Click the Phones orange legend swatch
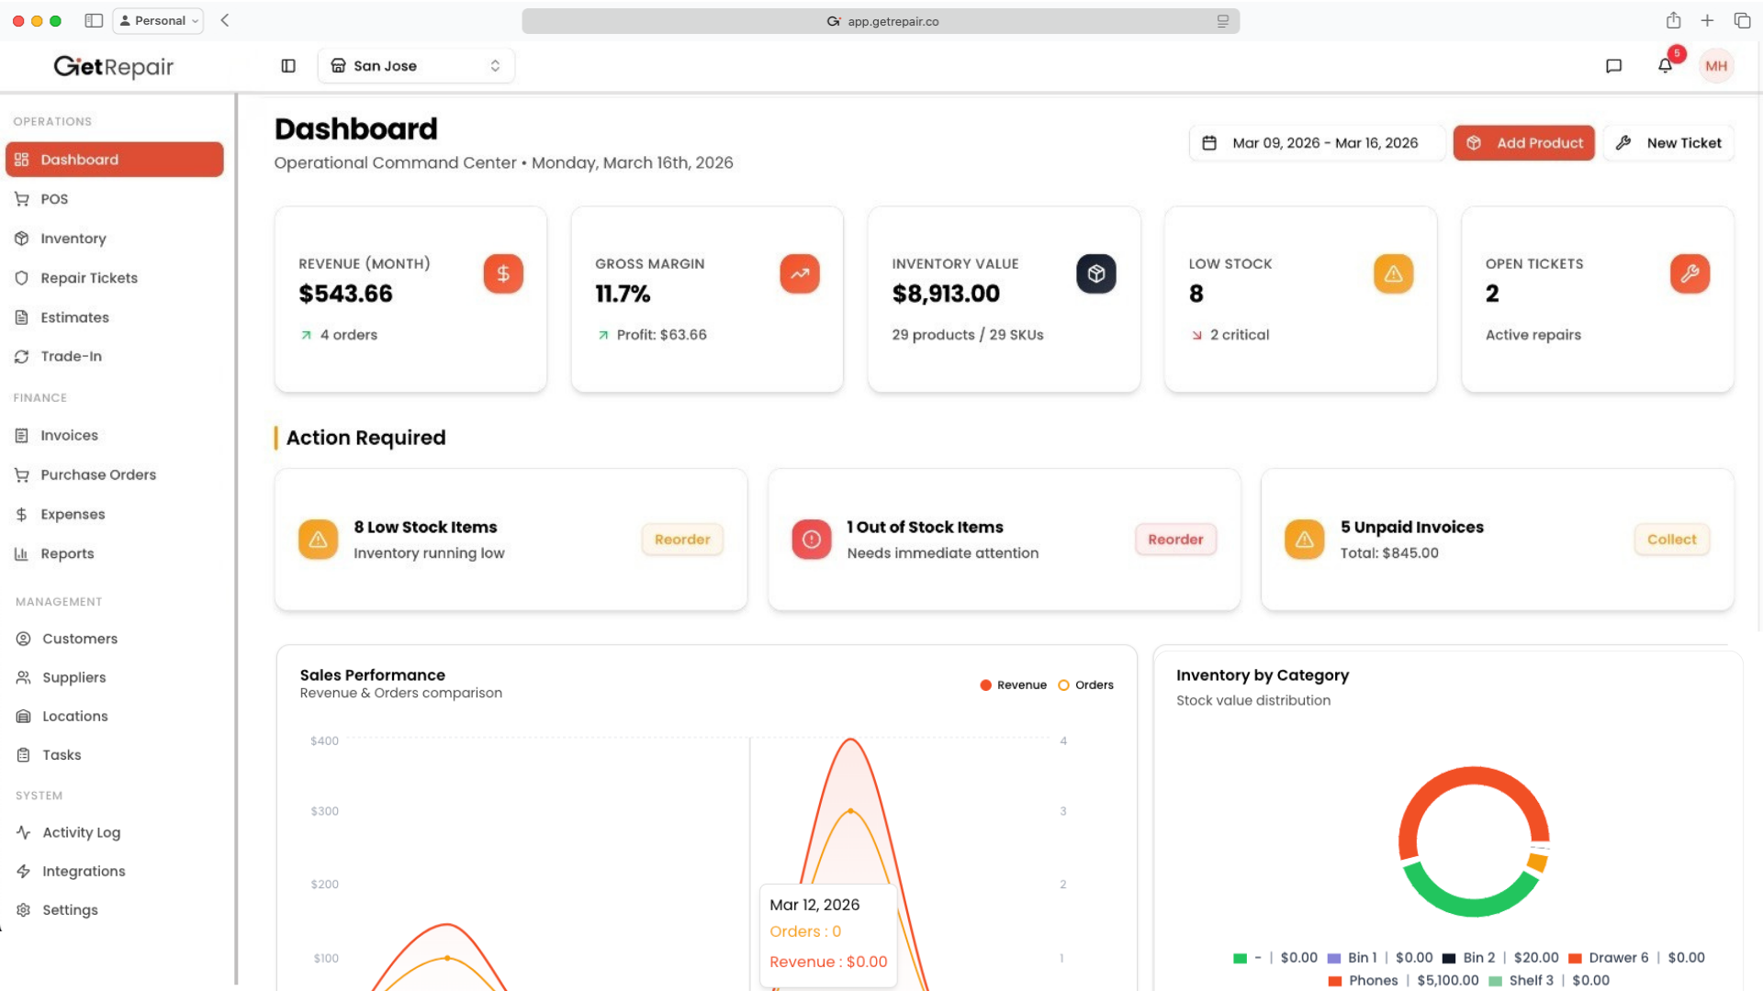Viewport: 1763px width, 991px height. (1335, 981)
